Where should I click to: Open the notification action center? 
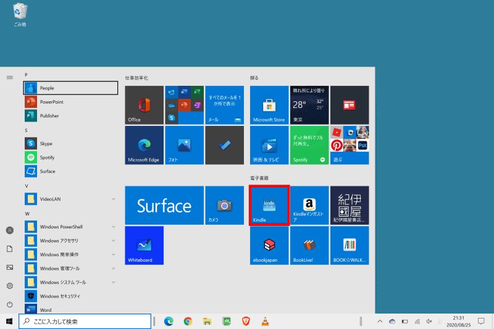coord(481,322)
